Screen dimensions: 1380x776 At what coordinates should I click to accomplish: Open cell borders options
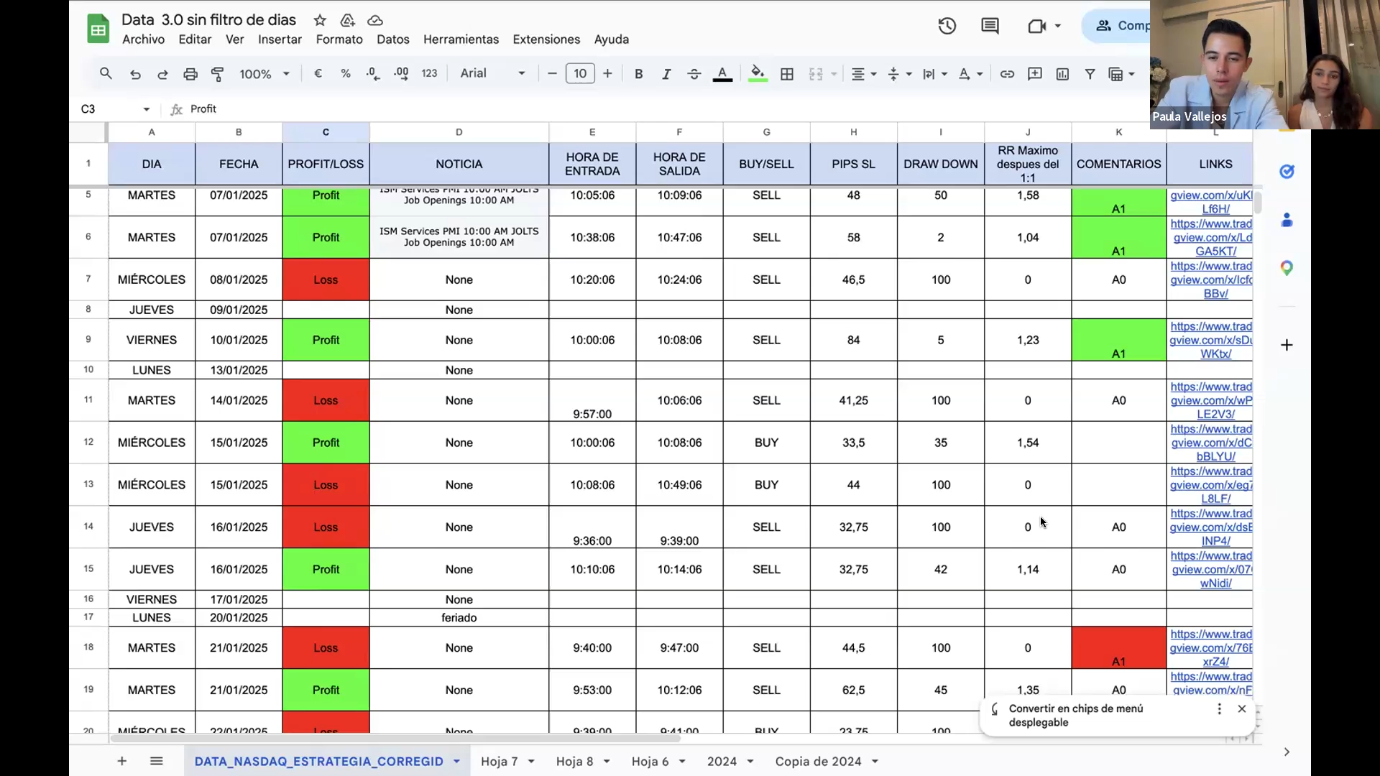tap(787, 74)
